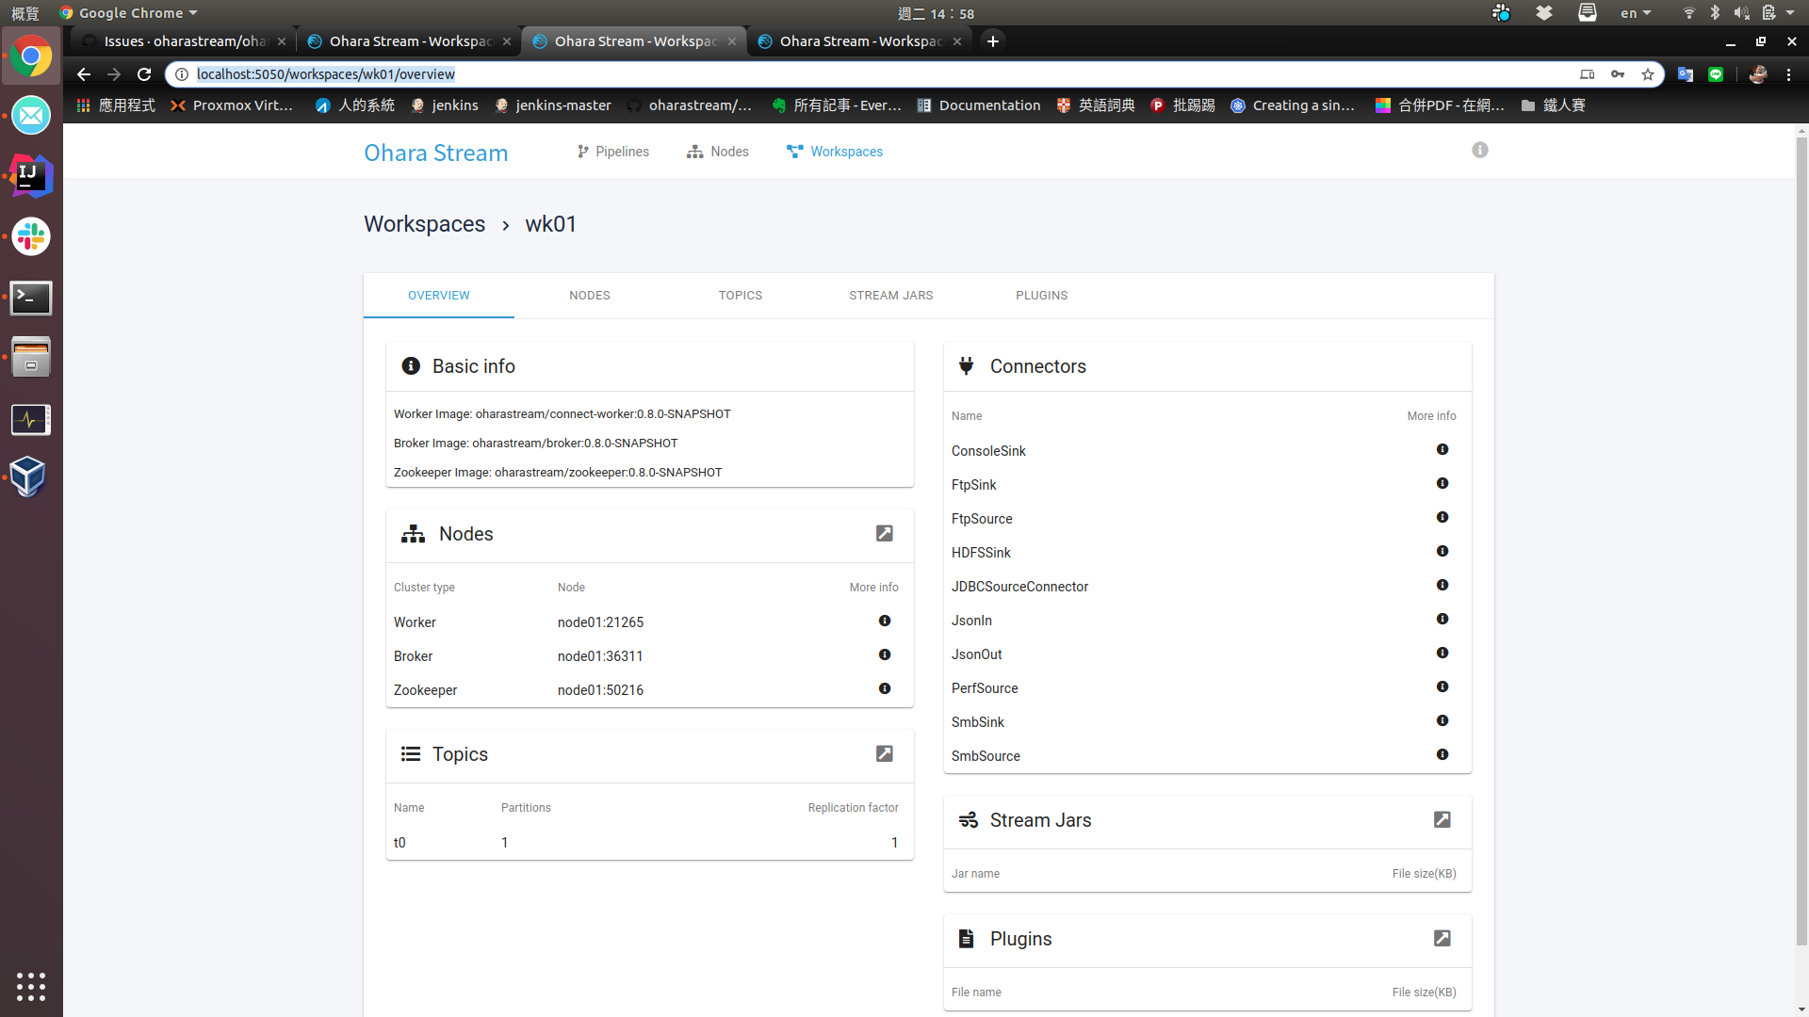Open FtpSink connector info icon
The width and height of the screenshot is (1809, 1017).
(1442, 484)
